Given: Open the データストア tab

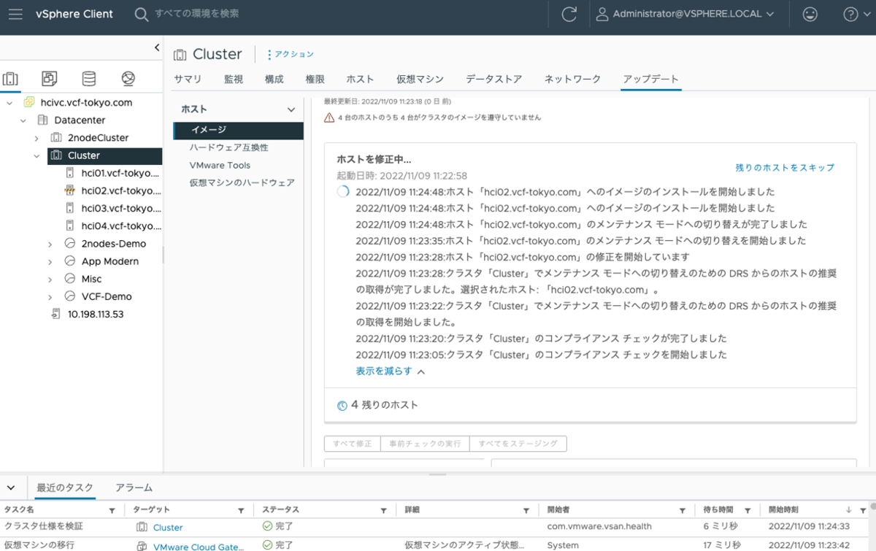Looking at the screenshot, I should (494, 79).
